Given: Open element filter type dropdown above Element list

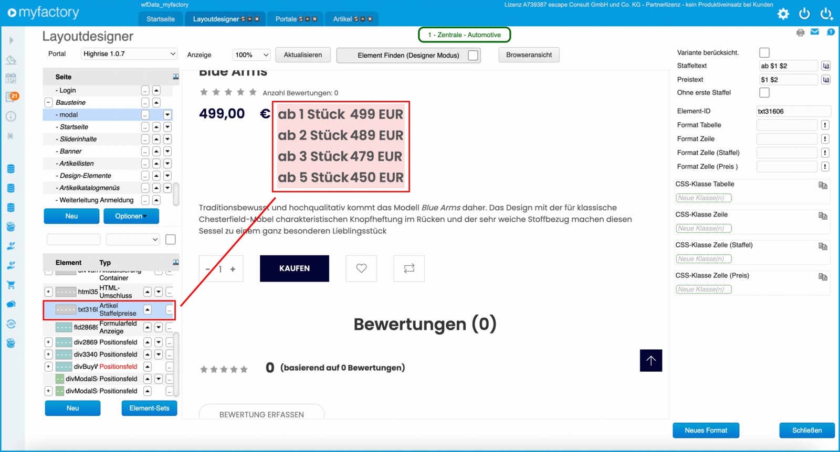Looking at the screenshot, I should [133, 240].
